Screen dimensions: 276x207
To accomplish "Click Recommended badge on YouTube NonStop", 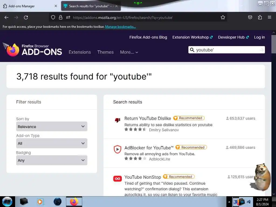I will tap(179, 177).
